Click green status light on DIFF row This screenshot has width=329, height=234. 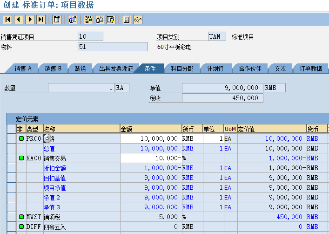(21, 227)
